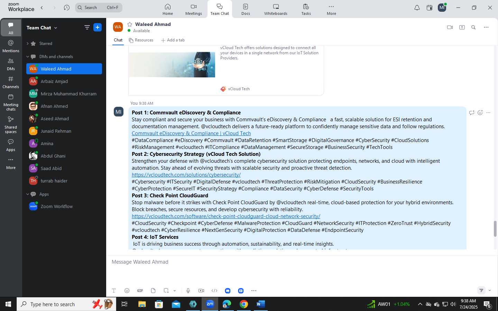This screenshot has width=498, height=311.
Task: Click the blue plus new chat button
Action: click(x=98, y=27)
